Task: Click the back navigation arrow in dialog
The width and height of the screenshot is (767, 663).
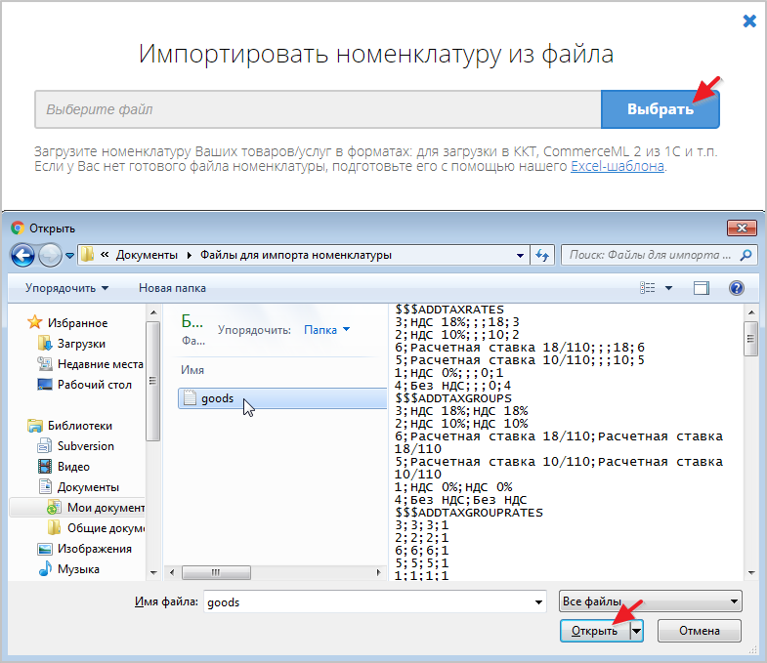Action: tap(22, 255)
